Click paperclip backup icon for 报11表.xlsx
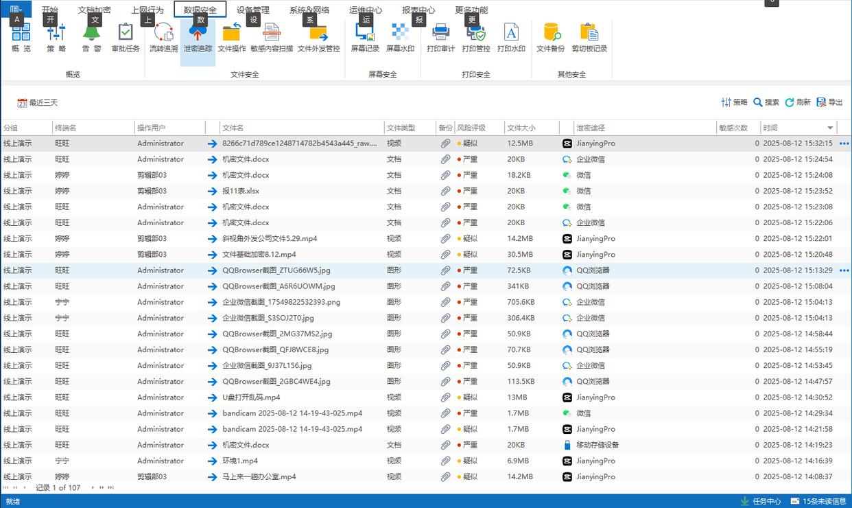This screenshot has height=508, width=852. pos(445,191)
